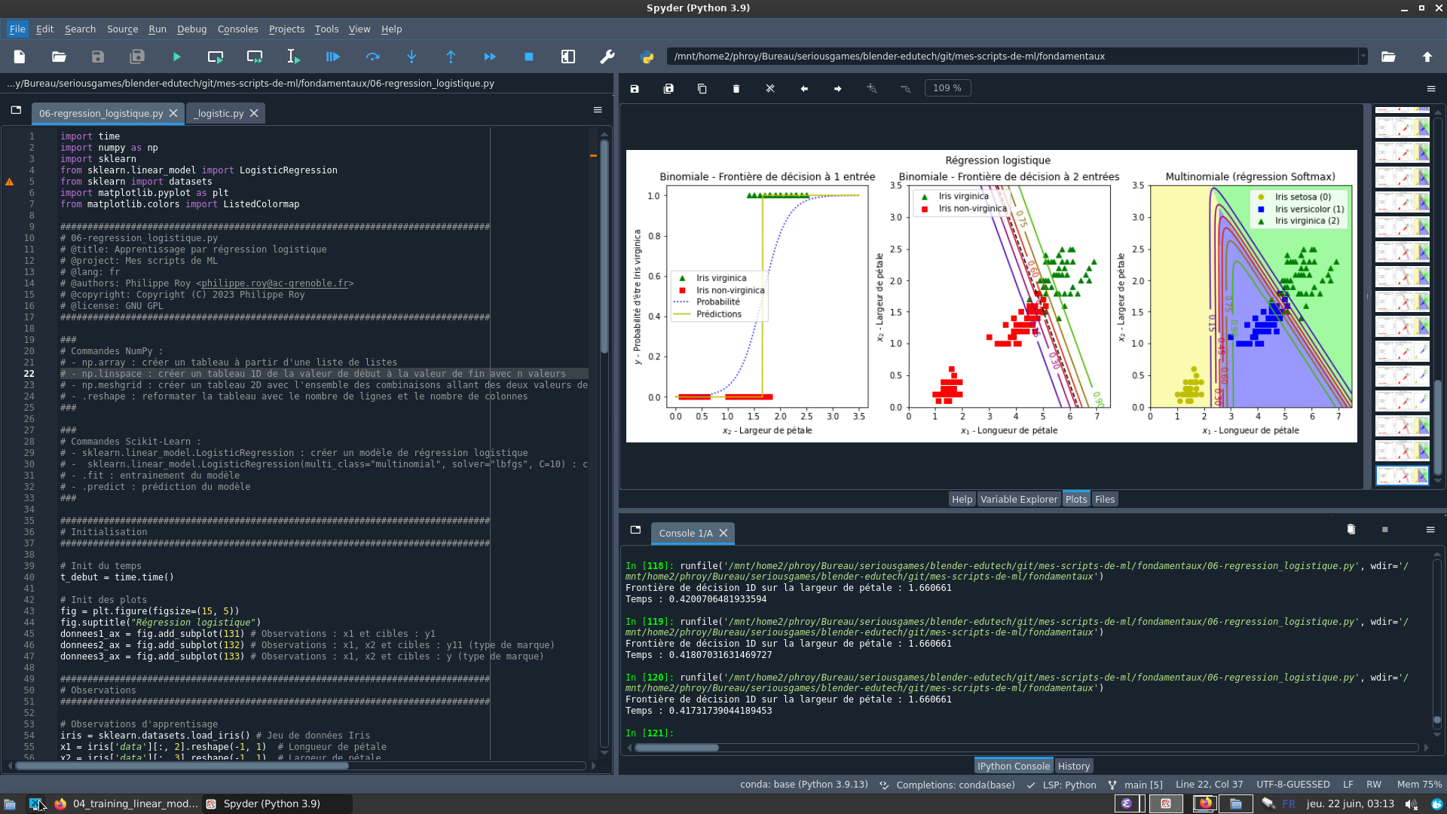The width and height of the screenshot is (1447, 814).
Task: Show the previous plot
Action: click(804, 89)
